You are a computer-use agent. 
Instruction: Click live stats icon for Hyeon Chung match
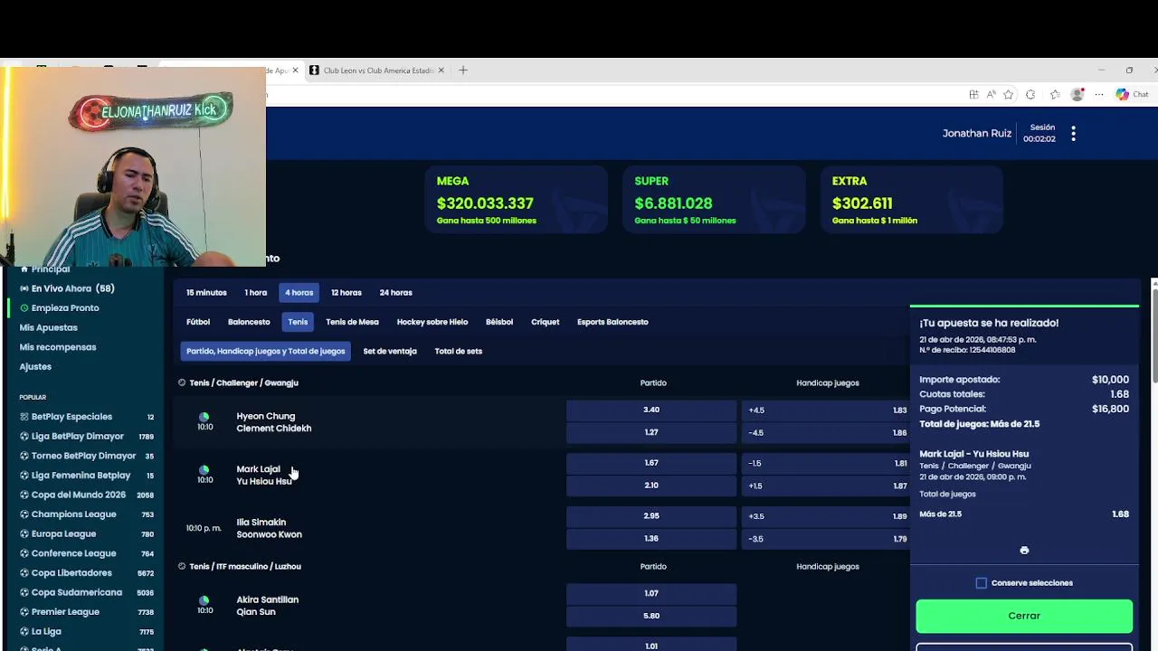click(x=204, y=417)
